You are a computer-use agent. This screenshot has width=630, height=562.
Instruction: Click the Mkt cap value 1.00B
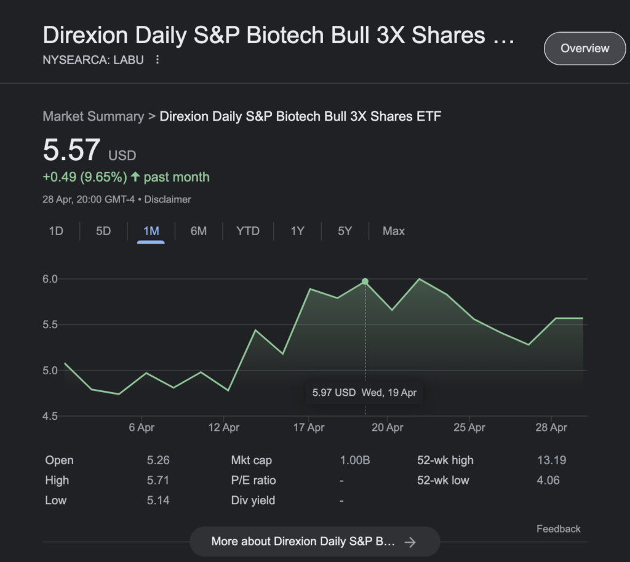click(x=355, y=460)
